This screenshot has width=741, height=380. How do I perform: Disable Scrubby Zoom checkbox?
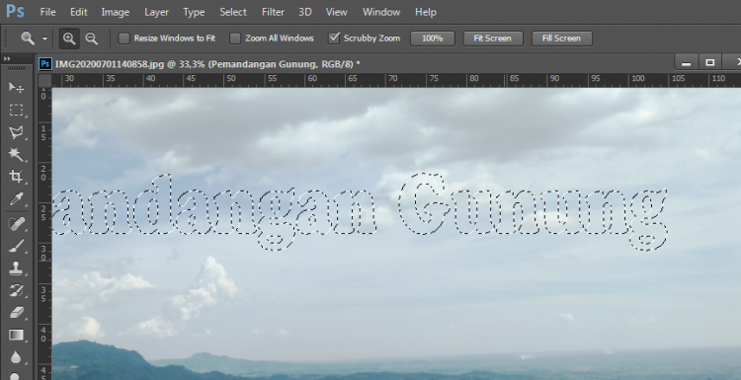[334, 38]
